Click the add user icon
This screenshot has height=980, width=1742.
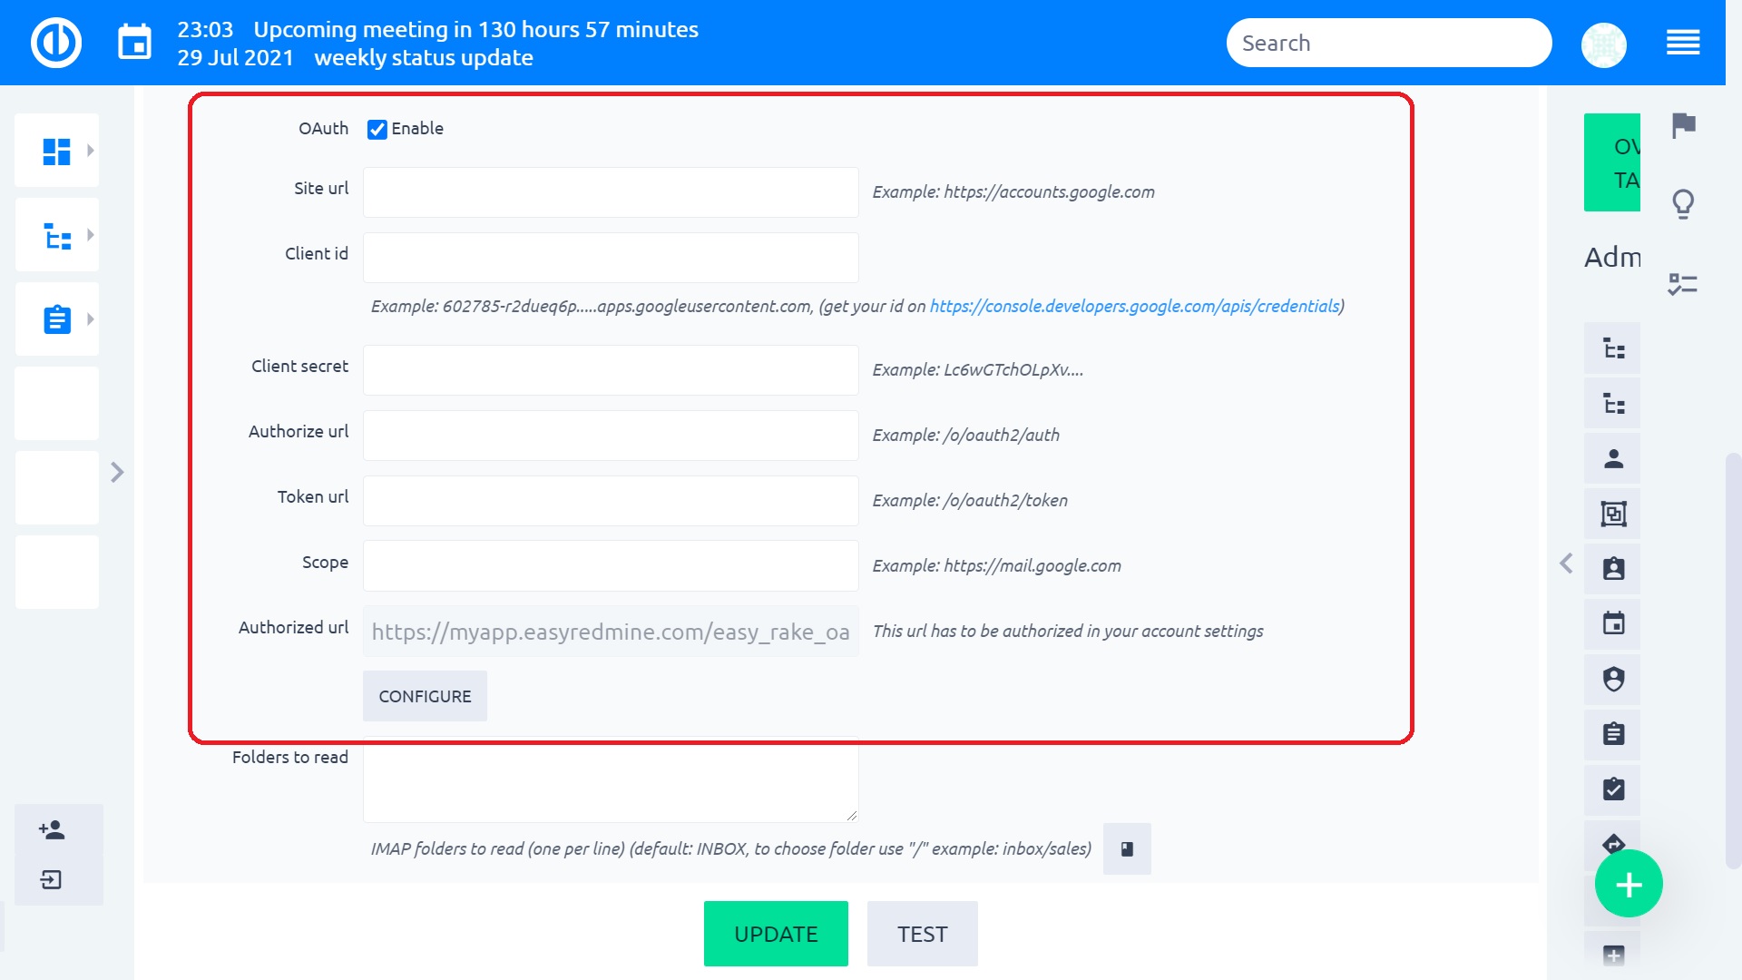click(x=52, y=829)
